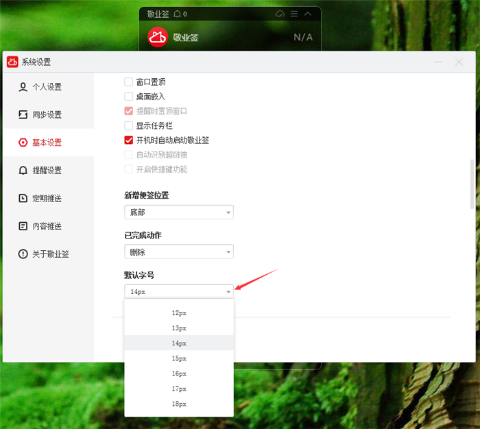Viewport: 480px width, 429px height.
Task: Close the 系统设置 window
Action: 459,62
